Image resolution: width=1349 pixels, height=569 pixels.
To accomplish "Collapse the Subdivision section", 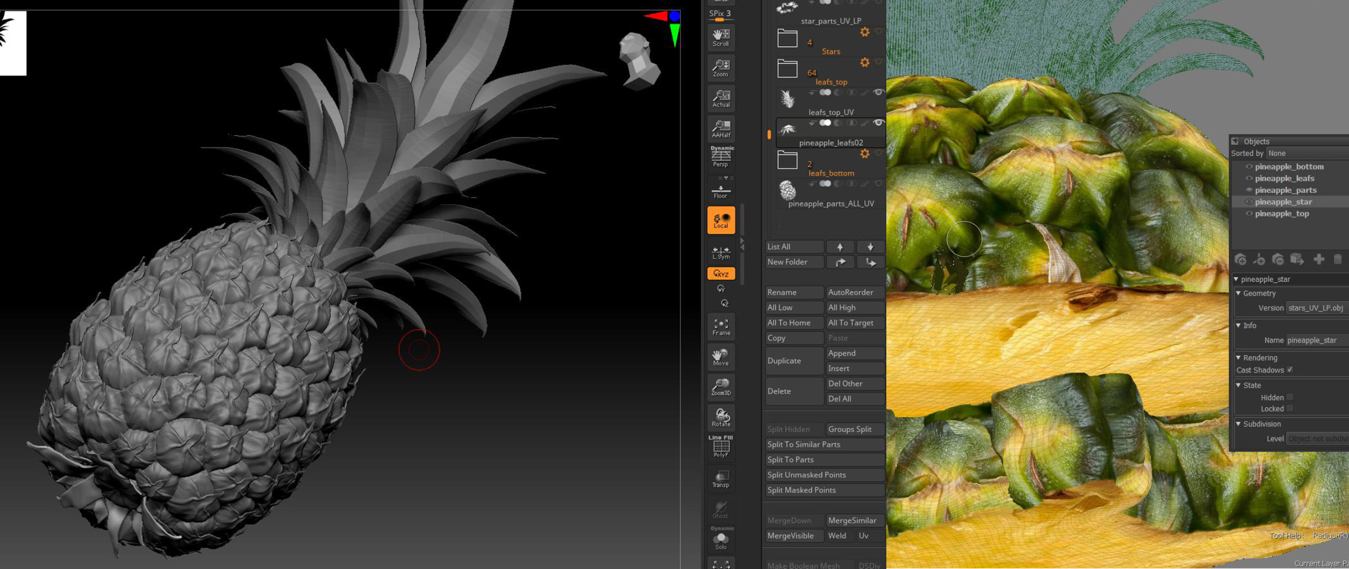I will 1239,424.
